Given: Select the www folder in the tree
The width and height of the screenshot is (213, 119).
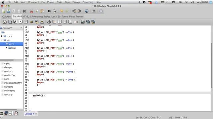Looking at the screenshot, I should click(12, 44).
